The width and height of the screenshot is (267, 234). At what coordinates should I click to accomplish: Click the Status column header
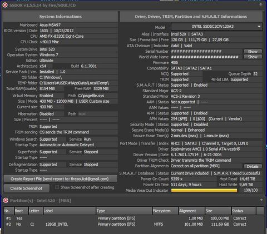click(244, 211)
